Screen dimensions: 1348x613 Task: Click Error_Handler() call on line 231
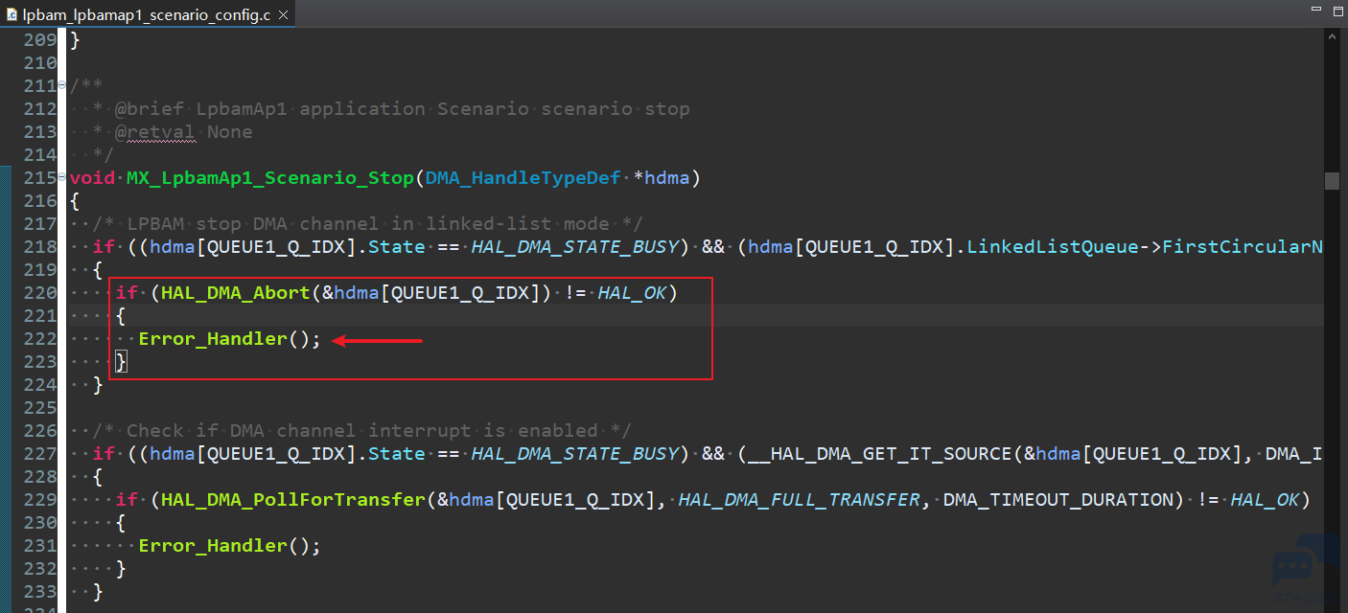[x=230, y=546]
